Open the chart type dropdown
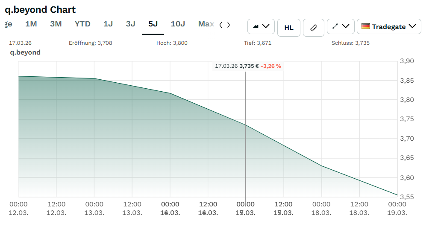Viewport: 438px width, 229px height. pyautogui.click(x=261, y=26)
